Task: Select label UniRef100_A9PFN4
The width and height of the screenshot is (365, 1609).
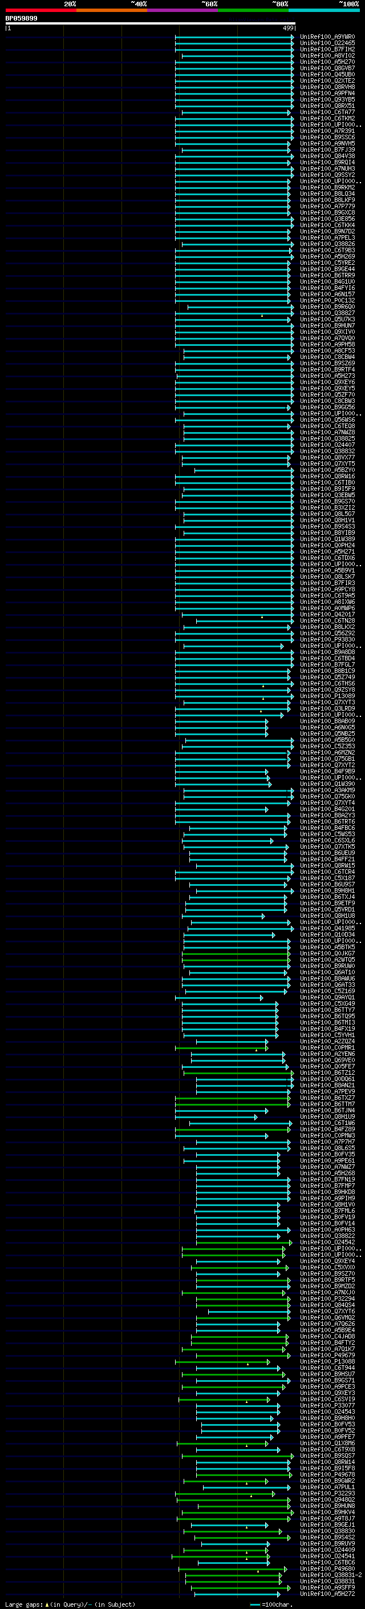Action: tap(327, 93)
